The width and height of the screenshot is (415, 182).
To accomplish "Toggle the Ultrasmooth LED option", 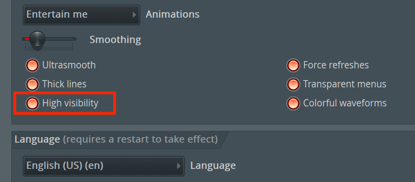I will (x=32, y=65).
